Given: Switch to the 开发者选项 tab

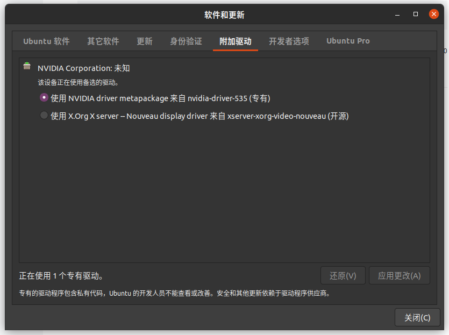Looking at the screenshot, I should pyautogui.click(x=289, y=41).
